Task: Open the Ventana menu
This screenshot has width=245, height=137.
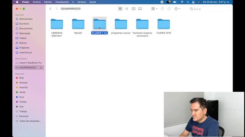Action: (x=82, y=2)
